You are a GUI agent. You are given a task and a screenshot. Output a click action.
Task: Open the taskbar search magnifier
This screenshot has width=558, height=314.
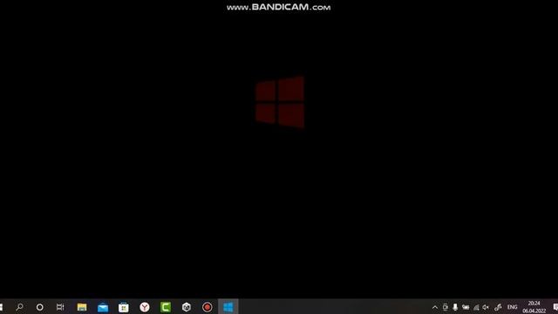click(19, 307)
